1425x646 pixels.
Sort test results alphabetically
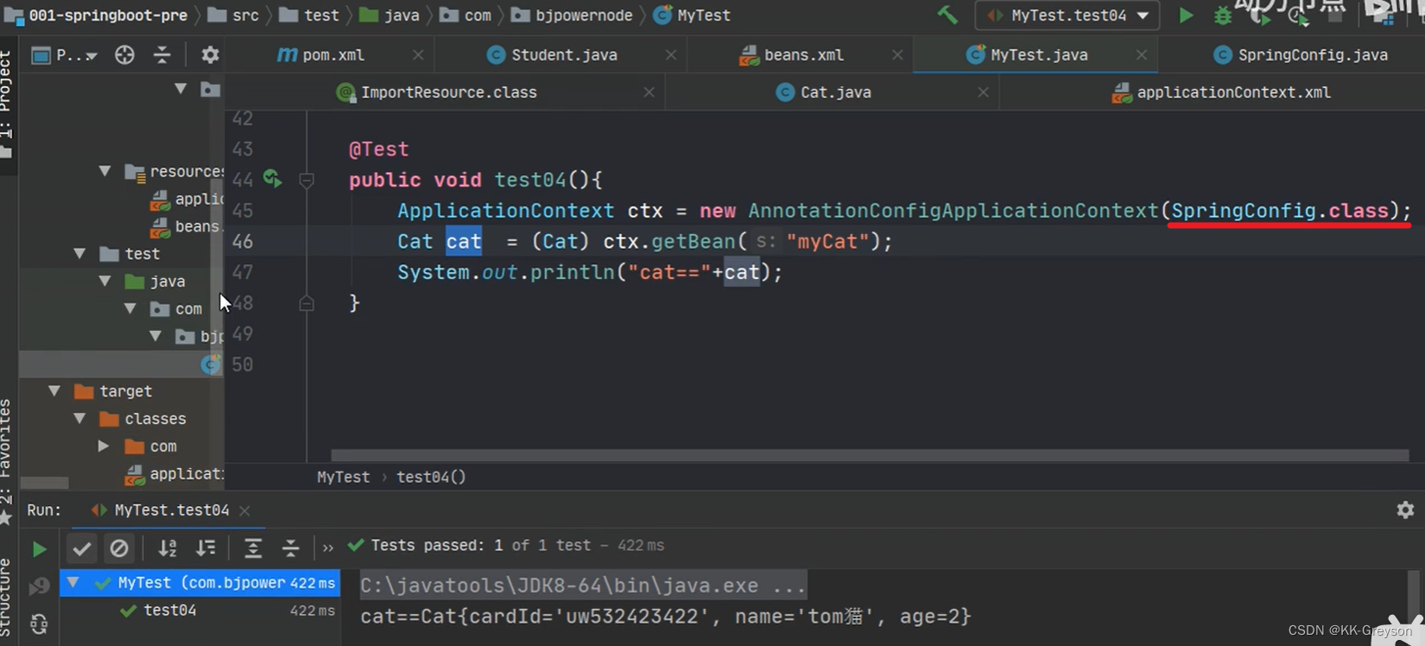[x=168, y=548]
